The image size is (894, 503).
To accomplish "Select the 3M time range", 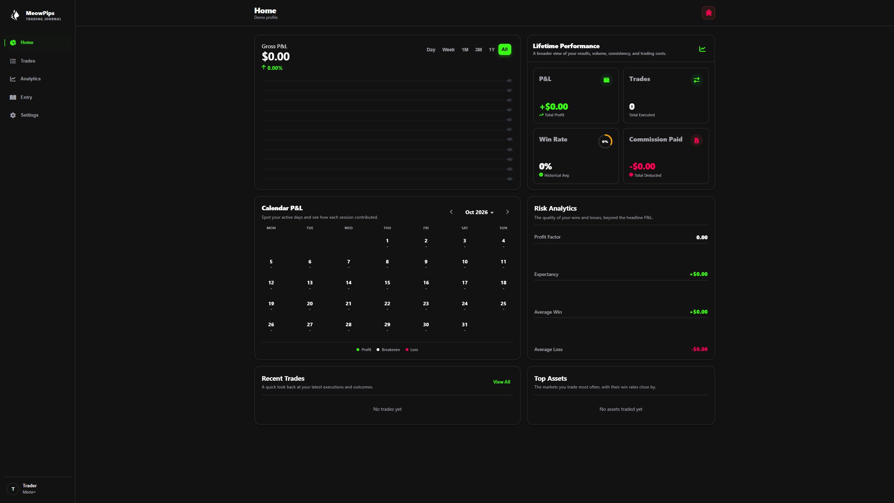I will (x=478, y=50).
